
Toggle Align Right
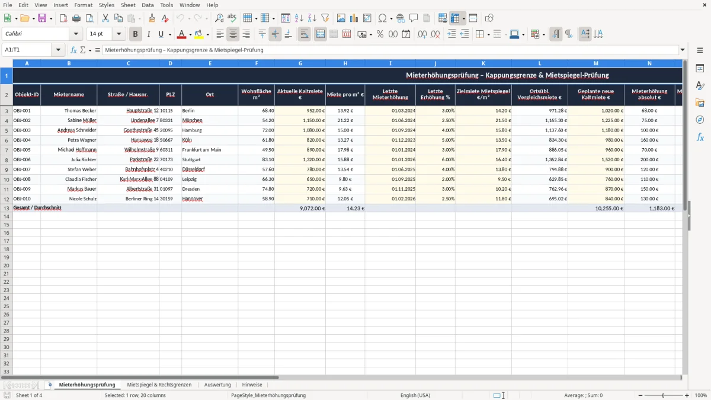(246, 34)
